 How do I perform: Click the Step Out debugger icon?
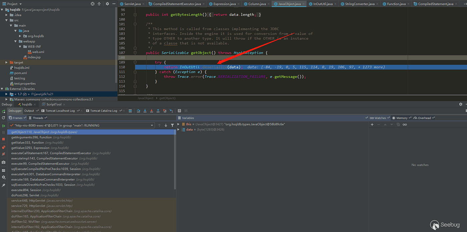[158, 111]
